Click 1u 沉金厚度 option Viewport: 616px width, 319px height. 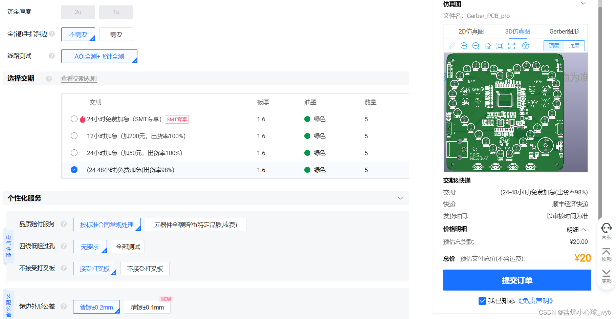tap(116, 12)
